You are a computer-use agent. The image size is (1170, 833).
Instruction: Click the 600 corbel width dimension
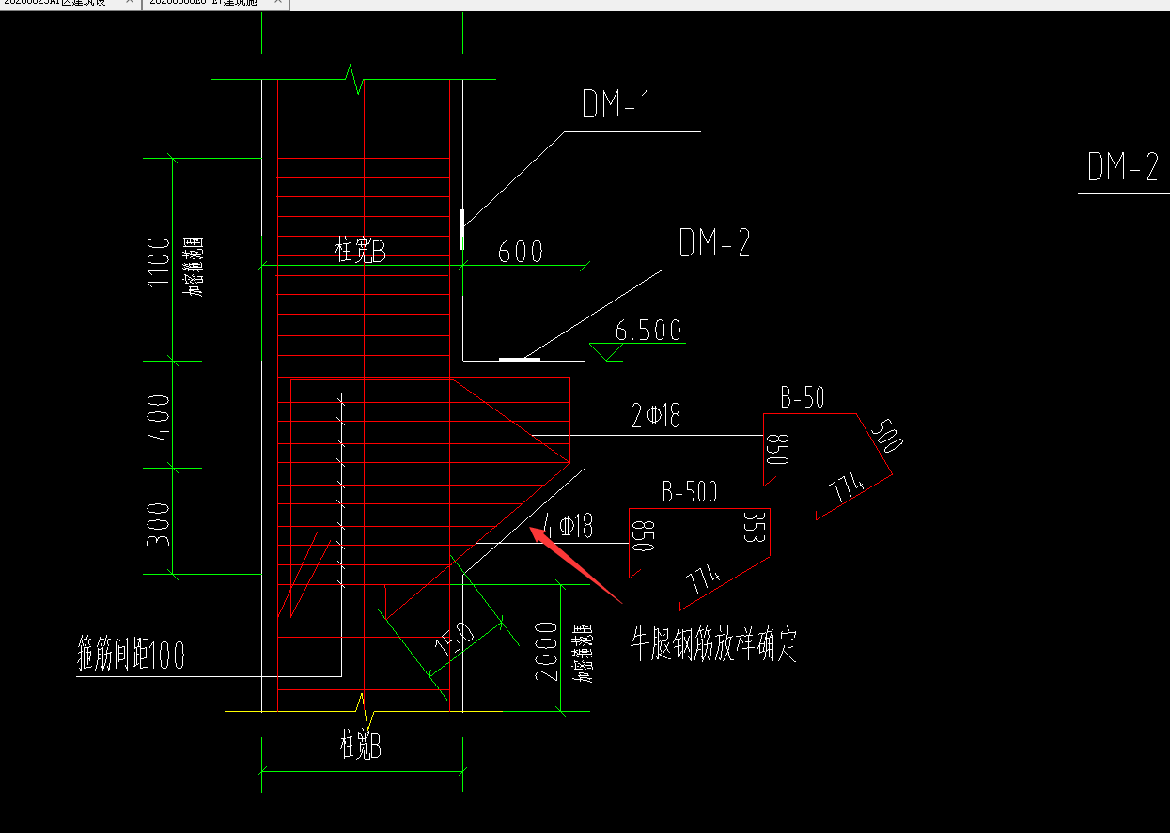coord(521,252)
